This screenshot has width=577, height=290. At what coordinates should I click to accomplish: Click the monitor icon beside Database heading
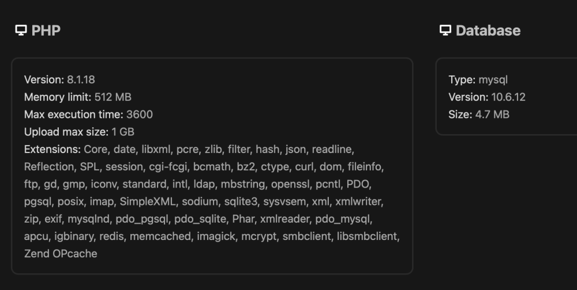click(445, 30)
